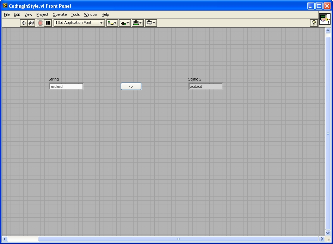Click the vertical scrollbar down arrow

point(328,233)
